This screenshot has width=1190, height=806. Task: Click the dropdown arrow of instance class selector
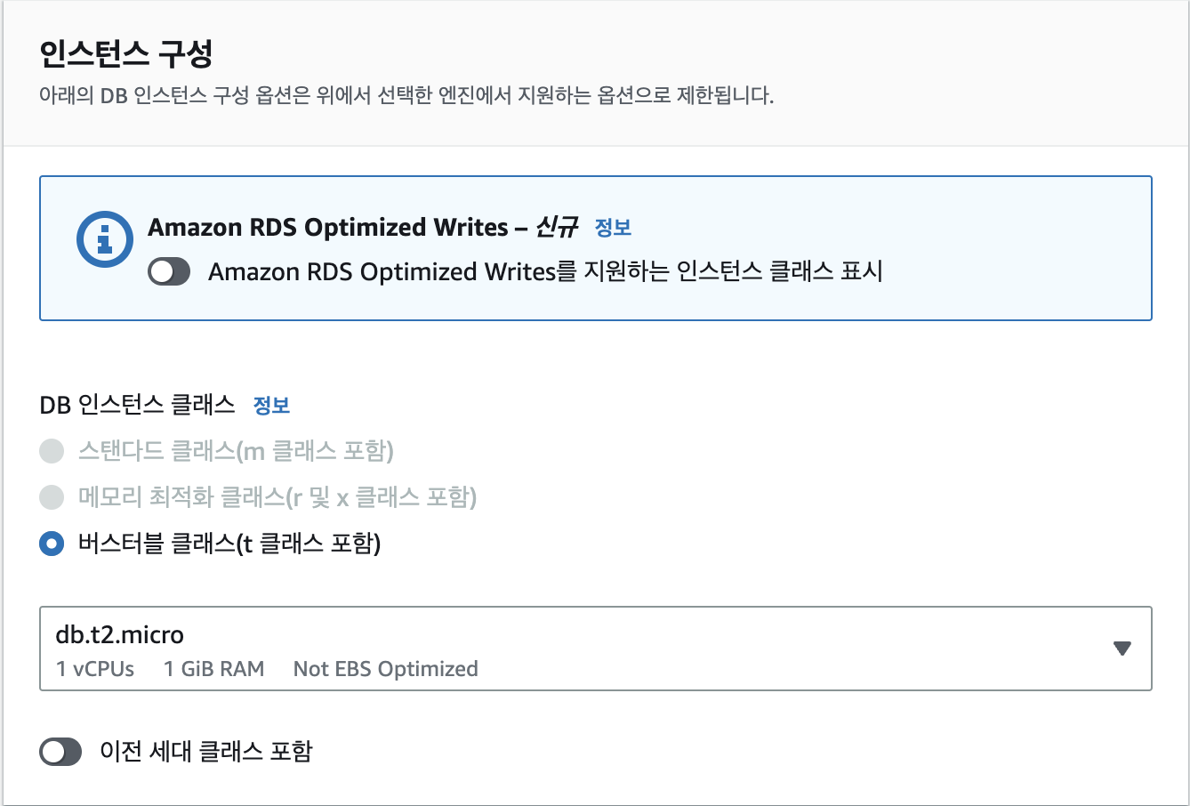point(1122,649)
